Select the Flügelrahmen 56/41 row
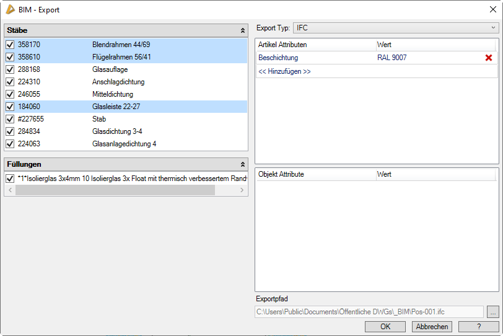 [124, 57]
